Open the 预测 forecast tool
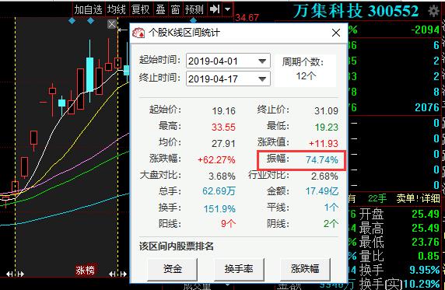445x290 pixels. [x=194, y=9]
